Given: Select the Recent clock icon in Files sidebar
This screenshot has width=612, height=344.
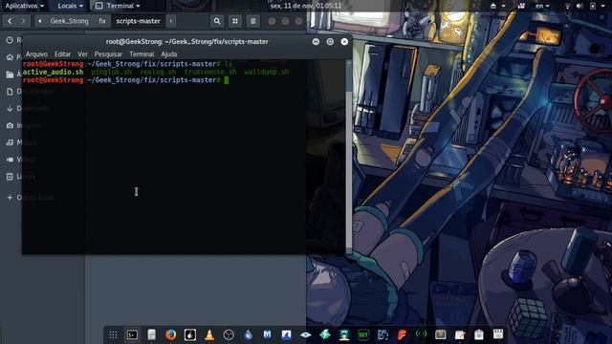Looking at the screenshot, I should coord(10,40).
